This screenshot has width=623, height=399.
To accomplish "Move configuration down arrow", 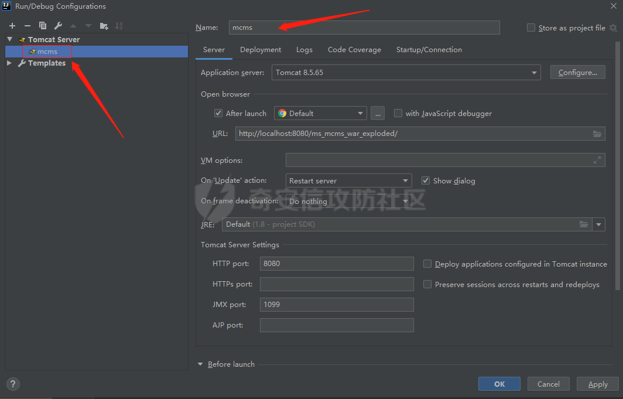I will pos(88,26).
